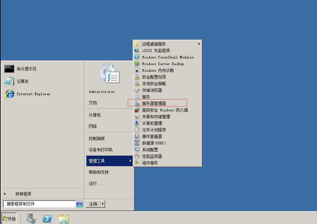Click the 存储浏览器 icon
Screen dimensions: 317x224
137,90
